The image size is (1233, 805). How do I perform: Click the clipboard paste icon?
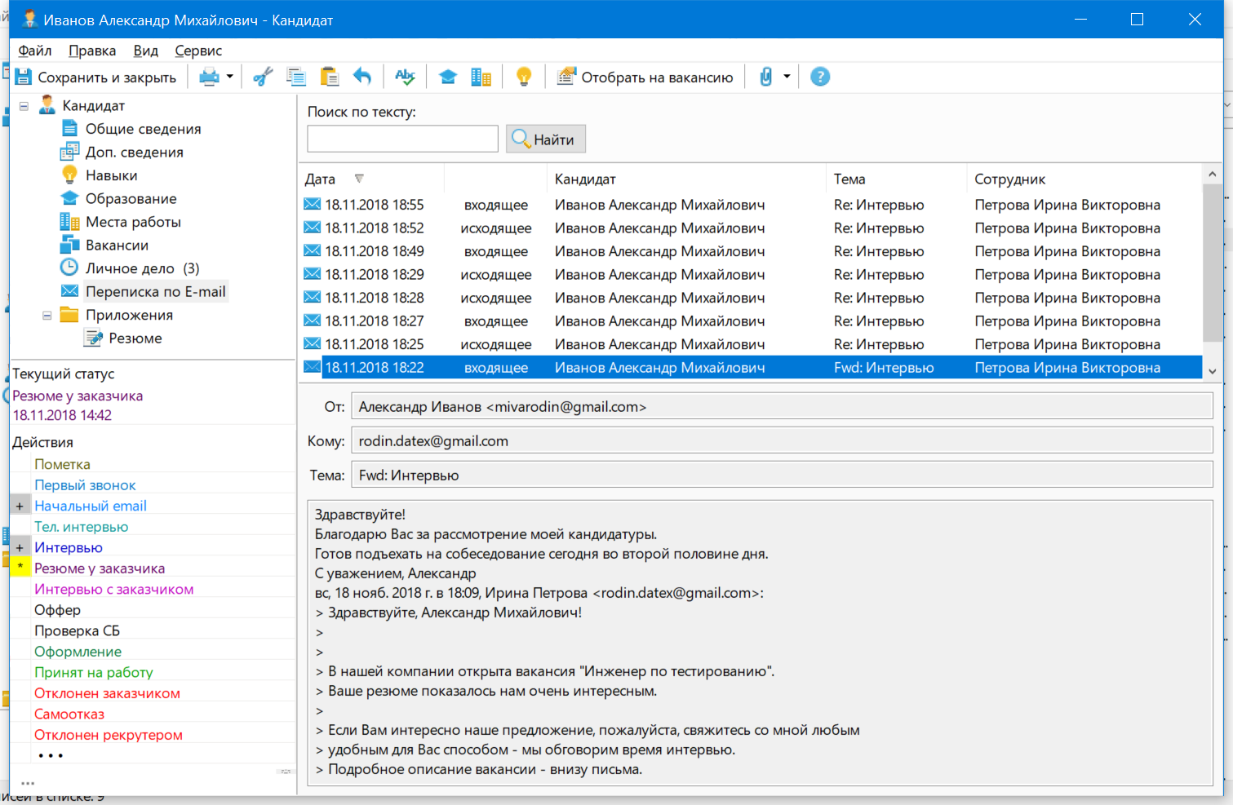pyautogui.click(x=330, y=77)
